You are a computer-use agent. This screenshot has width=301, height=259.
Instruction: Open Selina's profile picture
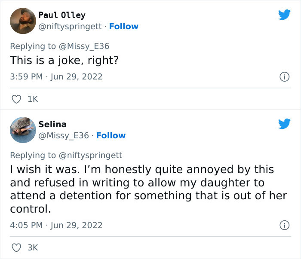point(22,130)
